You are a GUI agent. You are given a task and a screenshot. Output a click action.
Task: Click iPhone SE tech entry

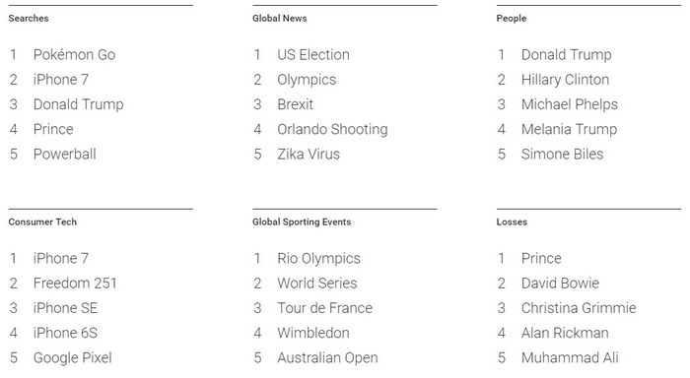coord(65,308)
